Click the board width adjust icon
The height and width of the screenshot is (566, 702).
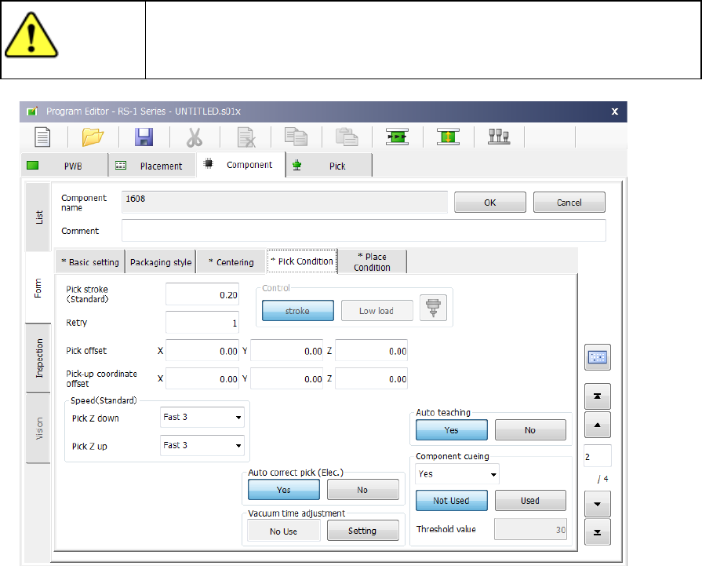(x=448, y=137)
